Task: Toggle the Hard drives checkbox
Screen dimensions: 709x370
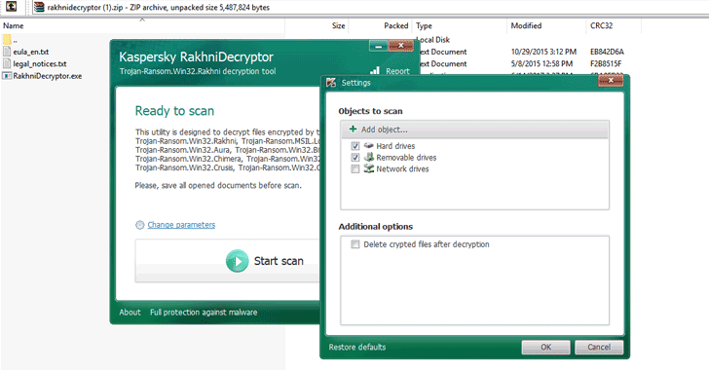Action: click(x=354, y=146)
